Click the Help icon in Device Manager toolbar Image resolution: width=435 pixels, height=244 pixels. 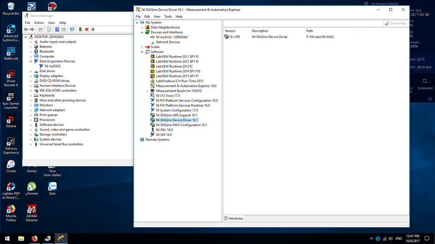point(57,30)
